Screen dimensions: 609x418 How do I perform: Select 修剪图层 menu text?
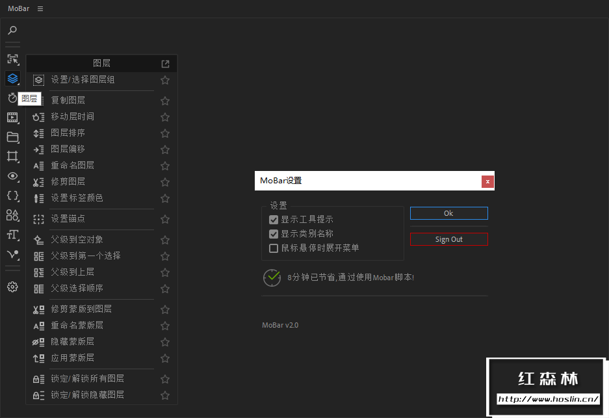tap(68, 181)
